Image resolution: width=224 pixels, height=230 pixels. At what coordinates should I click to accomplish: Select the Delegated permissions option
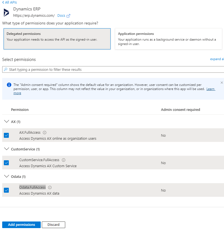pos(57,39)
